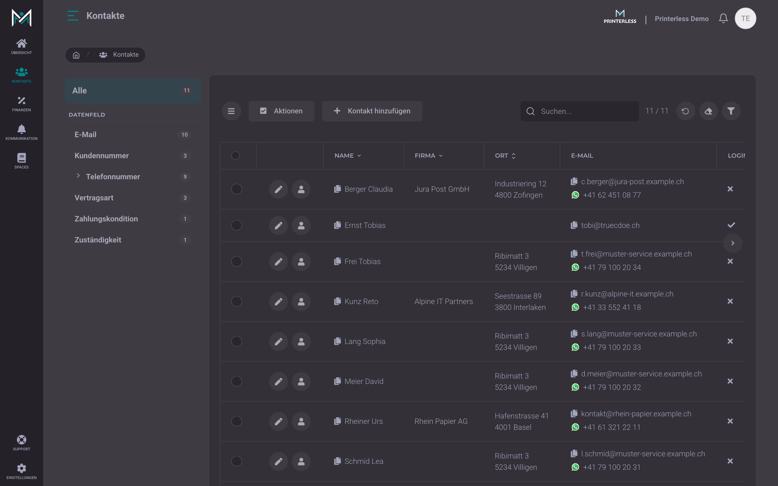Image resolution: width=778 pixels, height=486 pixels.
Task: Copy the name Lang Sophia icon
Action: [337, 341]
